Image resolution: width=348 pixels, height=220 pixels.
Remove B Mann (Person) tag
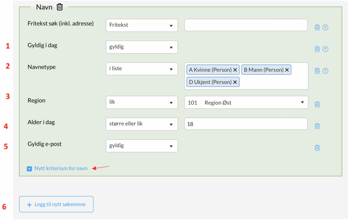[287, 70]
